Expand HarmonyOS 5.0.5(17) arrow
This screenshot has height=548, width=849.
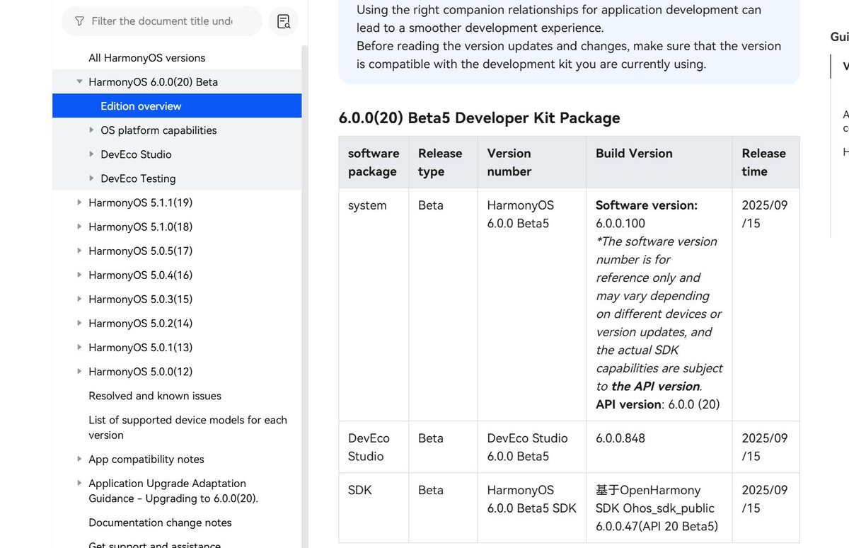tap(80, 251)
